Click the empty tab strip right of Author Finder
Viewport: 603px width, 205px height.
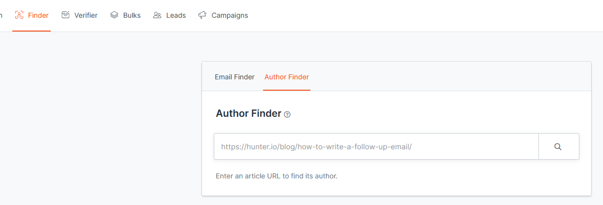(x=443, y=77)
